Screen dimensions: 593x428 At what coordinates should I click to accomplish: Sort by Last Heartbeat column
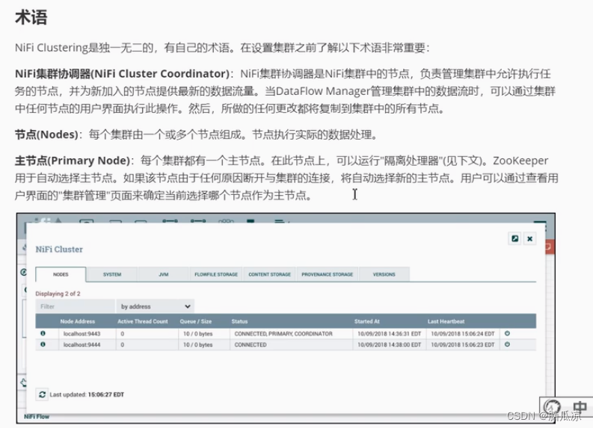(446, 321)
